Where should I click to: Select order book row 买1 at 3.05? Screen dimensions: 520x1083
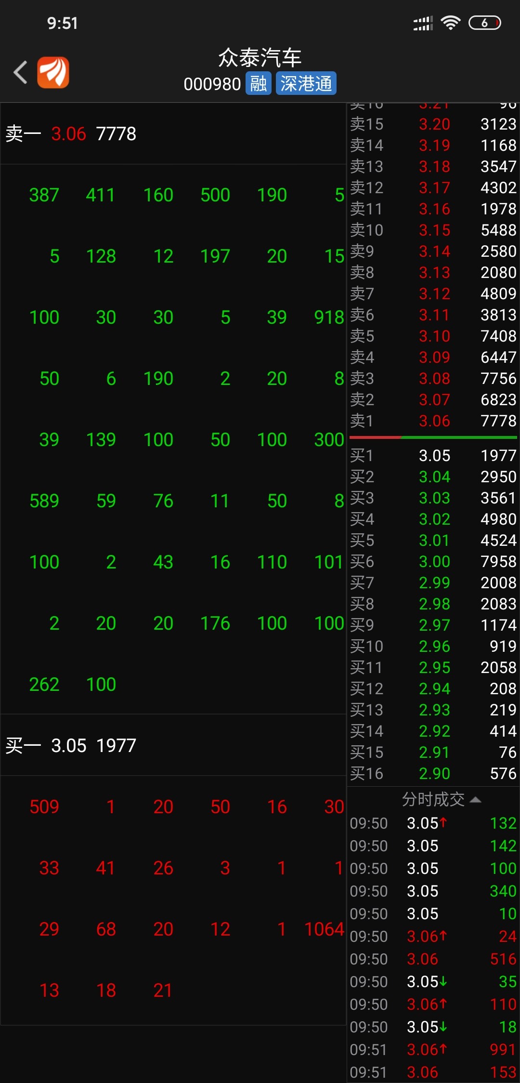pyautogui.click(x=433, y=455)
